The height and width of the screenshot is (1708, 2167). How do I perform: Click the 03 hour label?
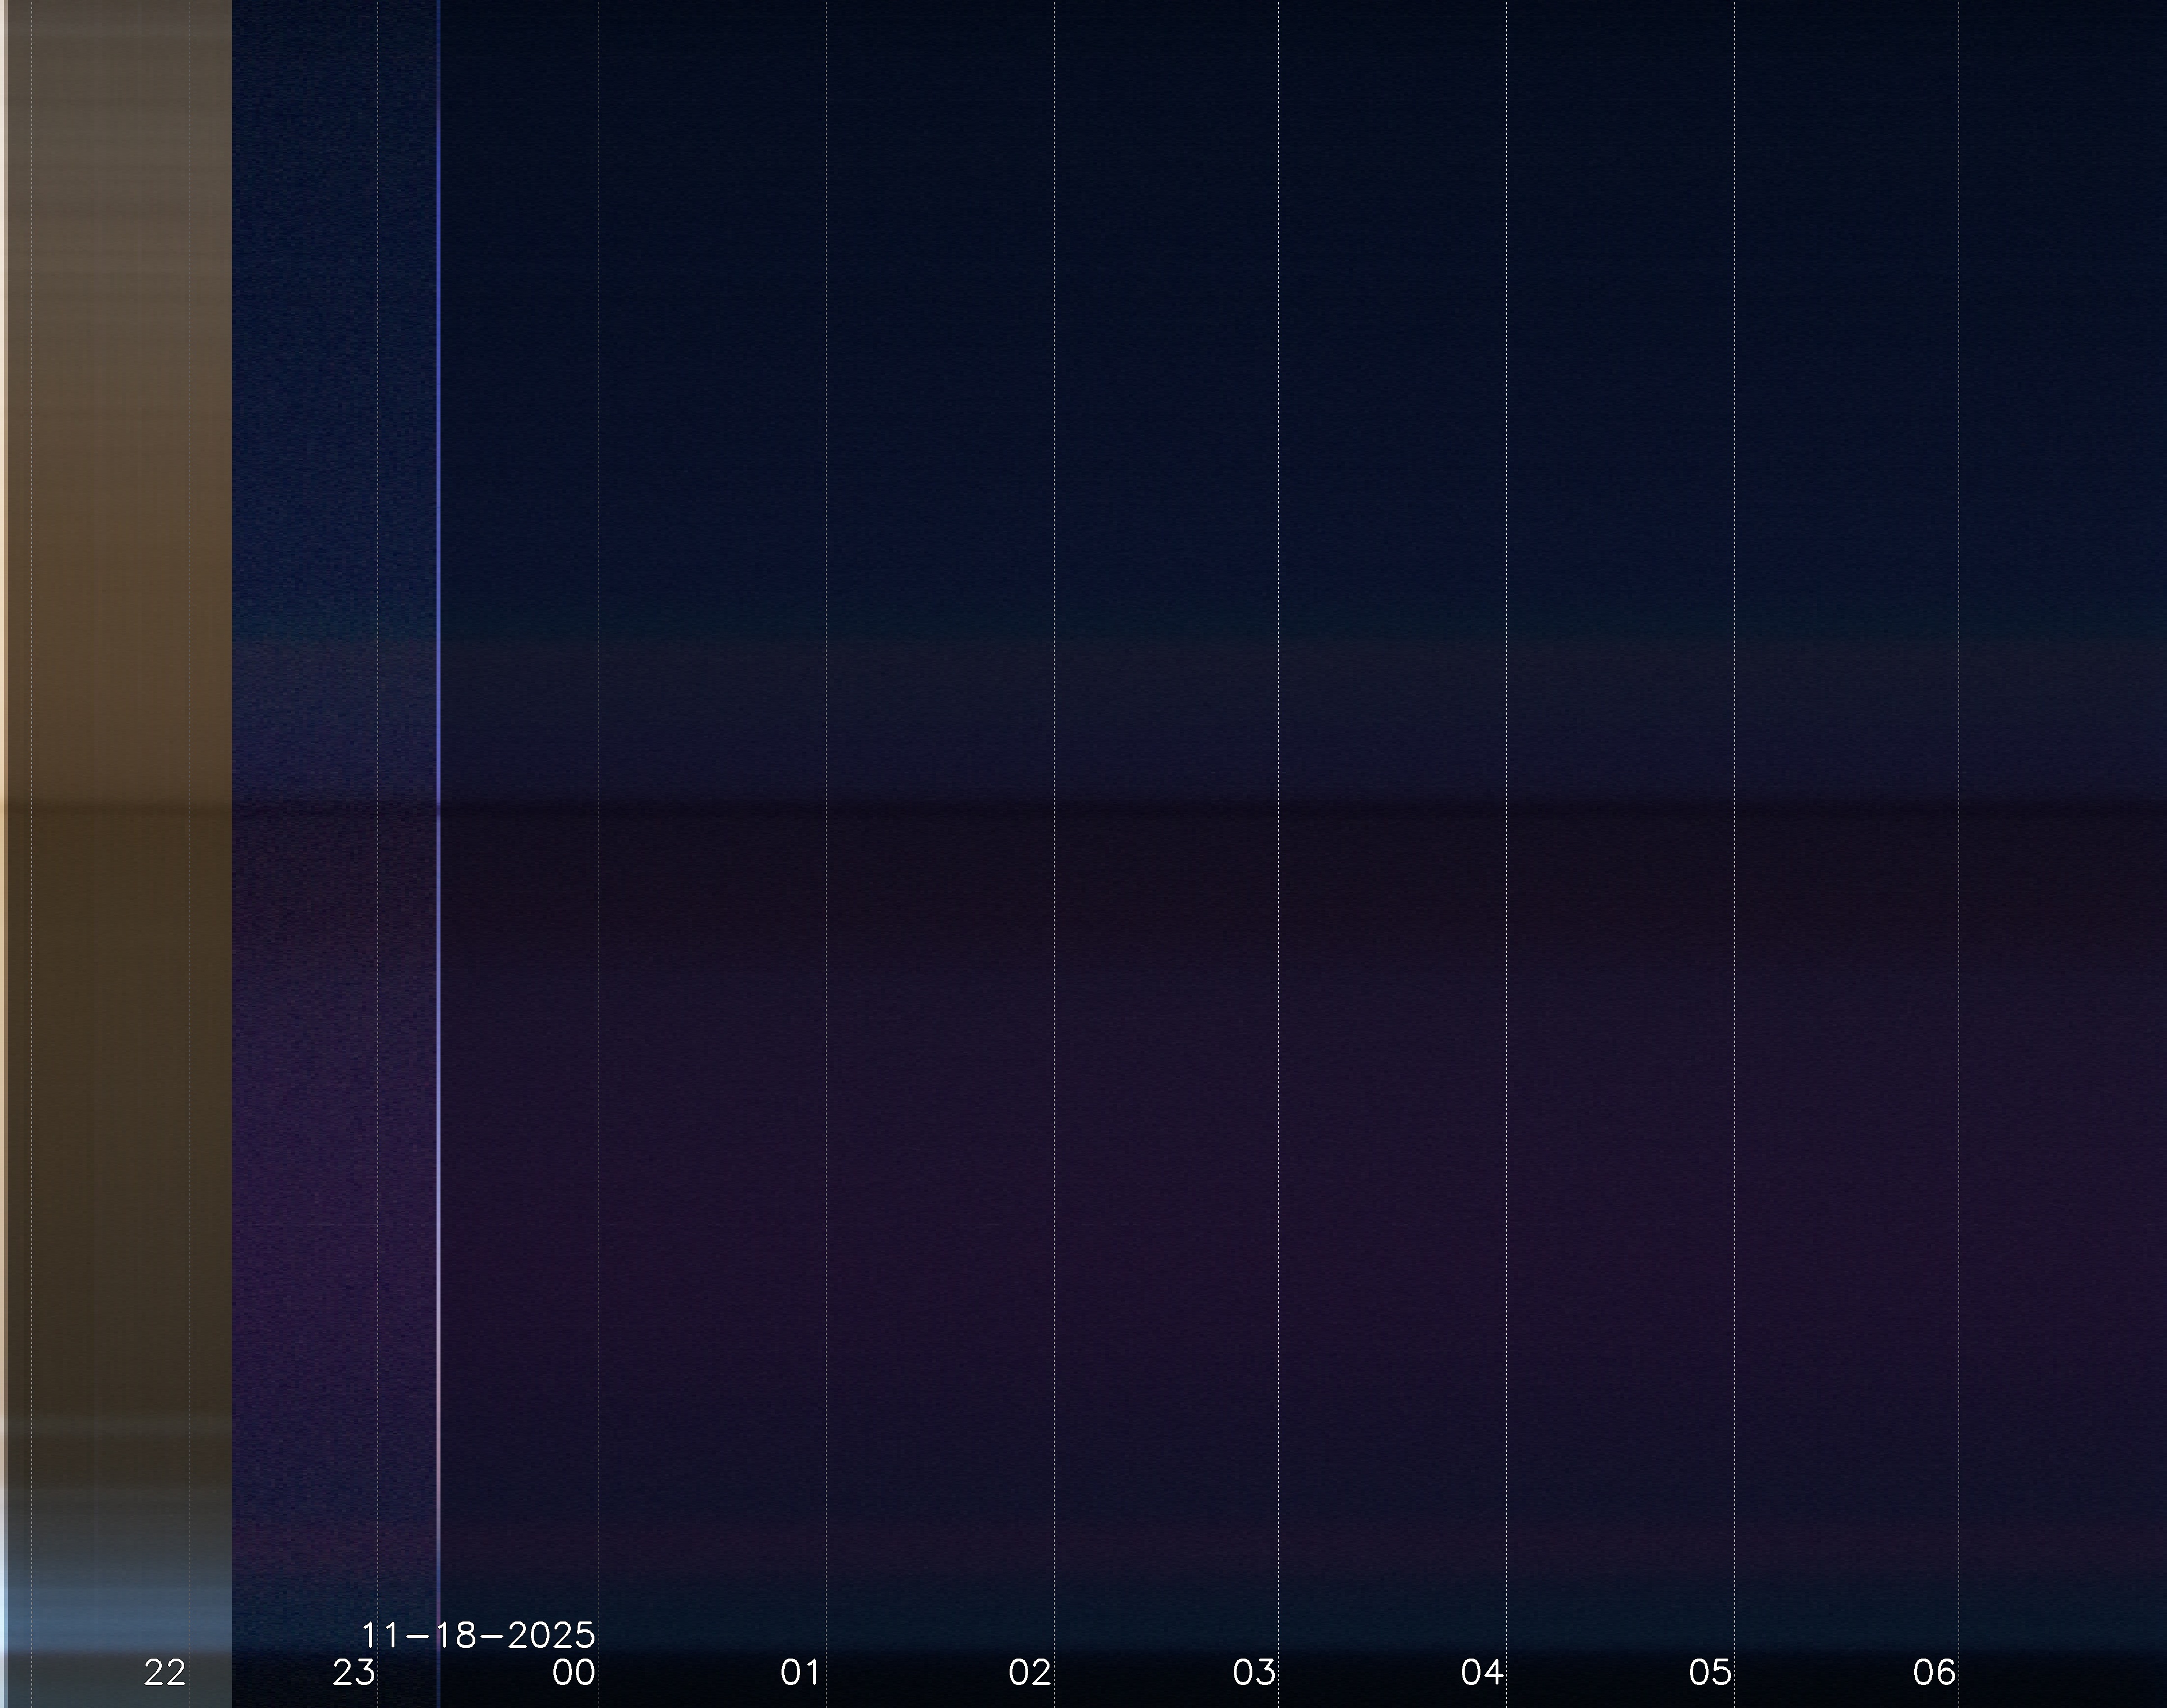(1254, 1672)
